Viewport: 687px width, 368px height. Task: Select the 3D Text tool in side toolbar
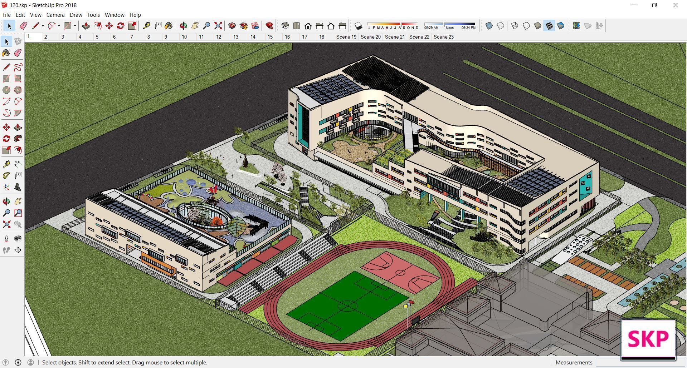(18, 187)
